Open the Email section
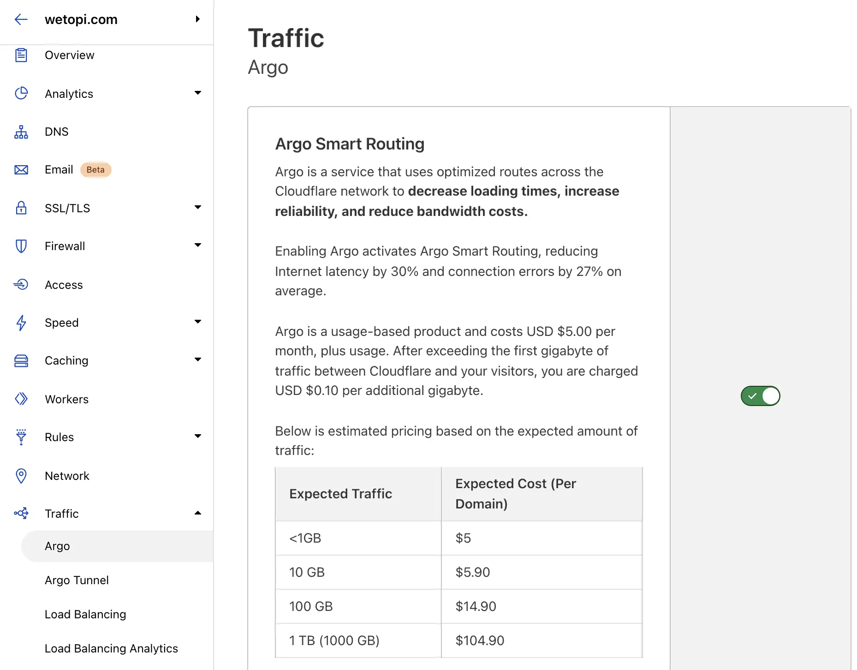 coord(59,170)
